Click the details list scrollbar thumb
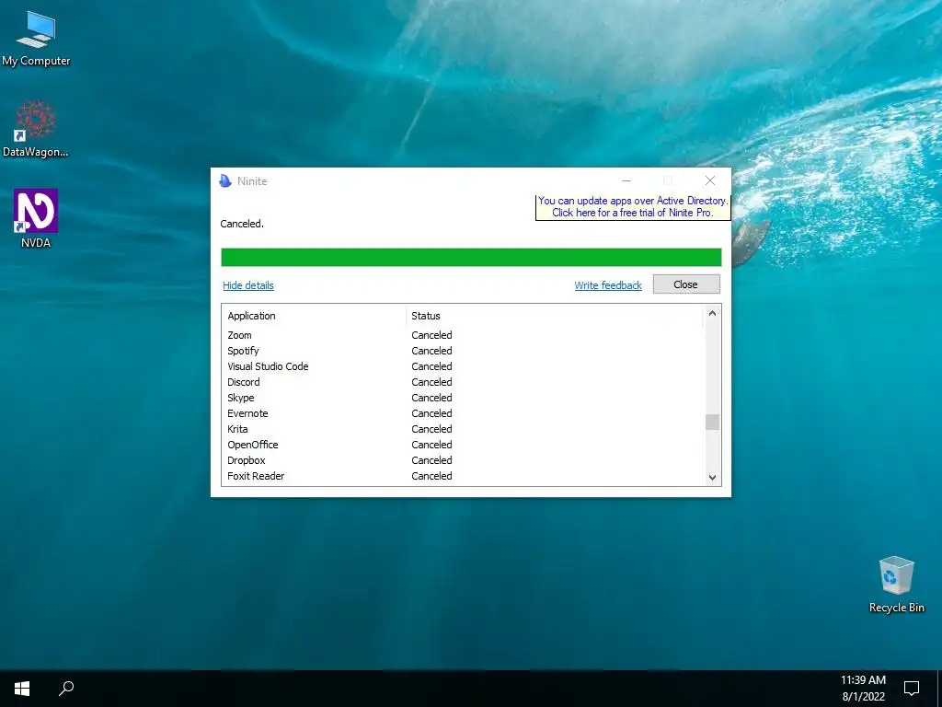 [713, 422]
